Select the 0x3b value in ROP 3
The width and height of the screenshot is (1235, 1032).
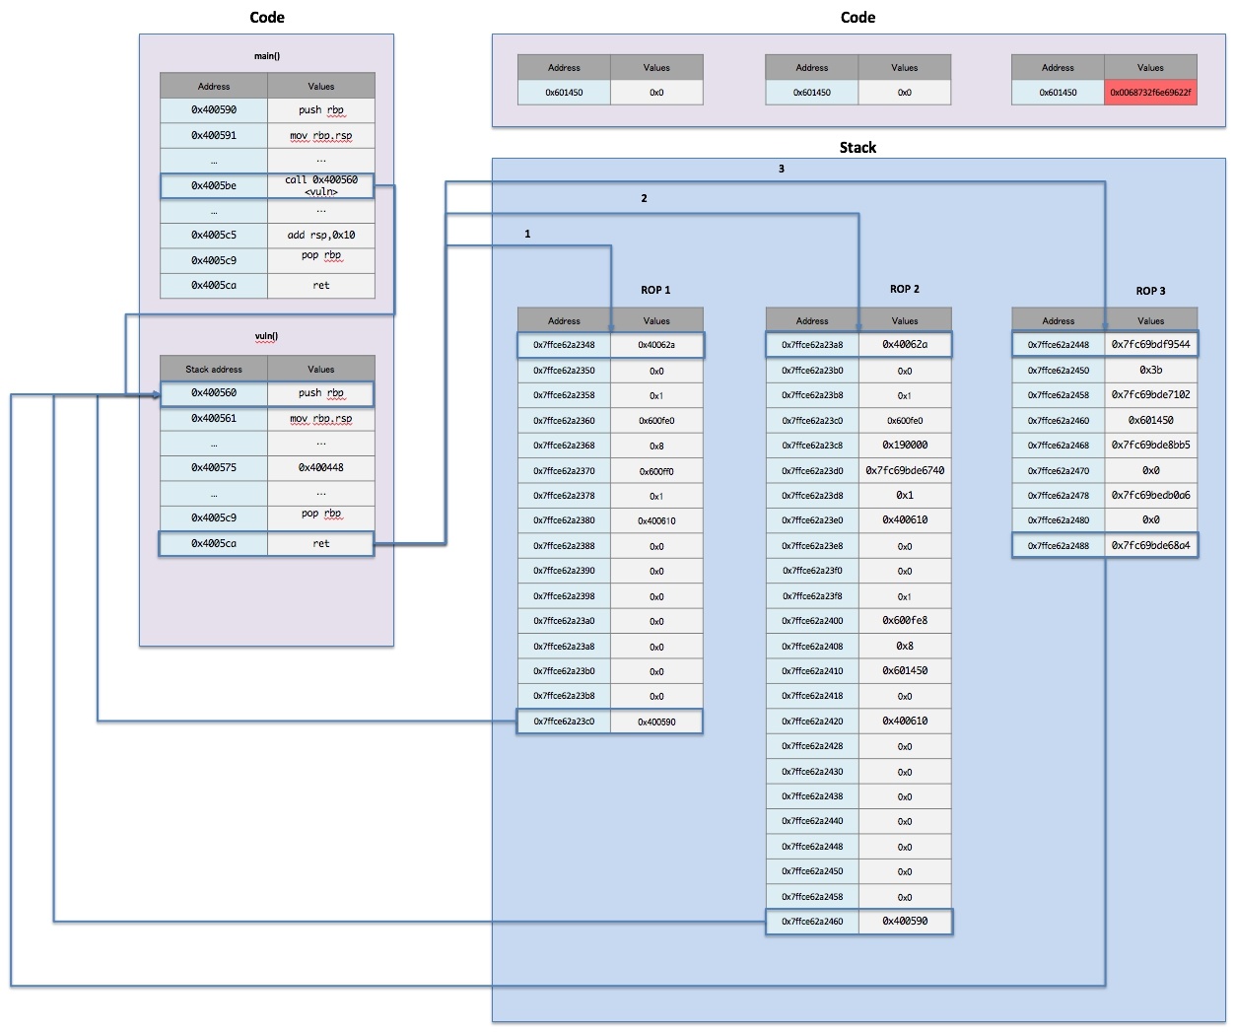[x=1150, y=370]
